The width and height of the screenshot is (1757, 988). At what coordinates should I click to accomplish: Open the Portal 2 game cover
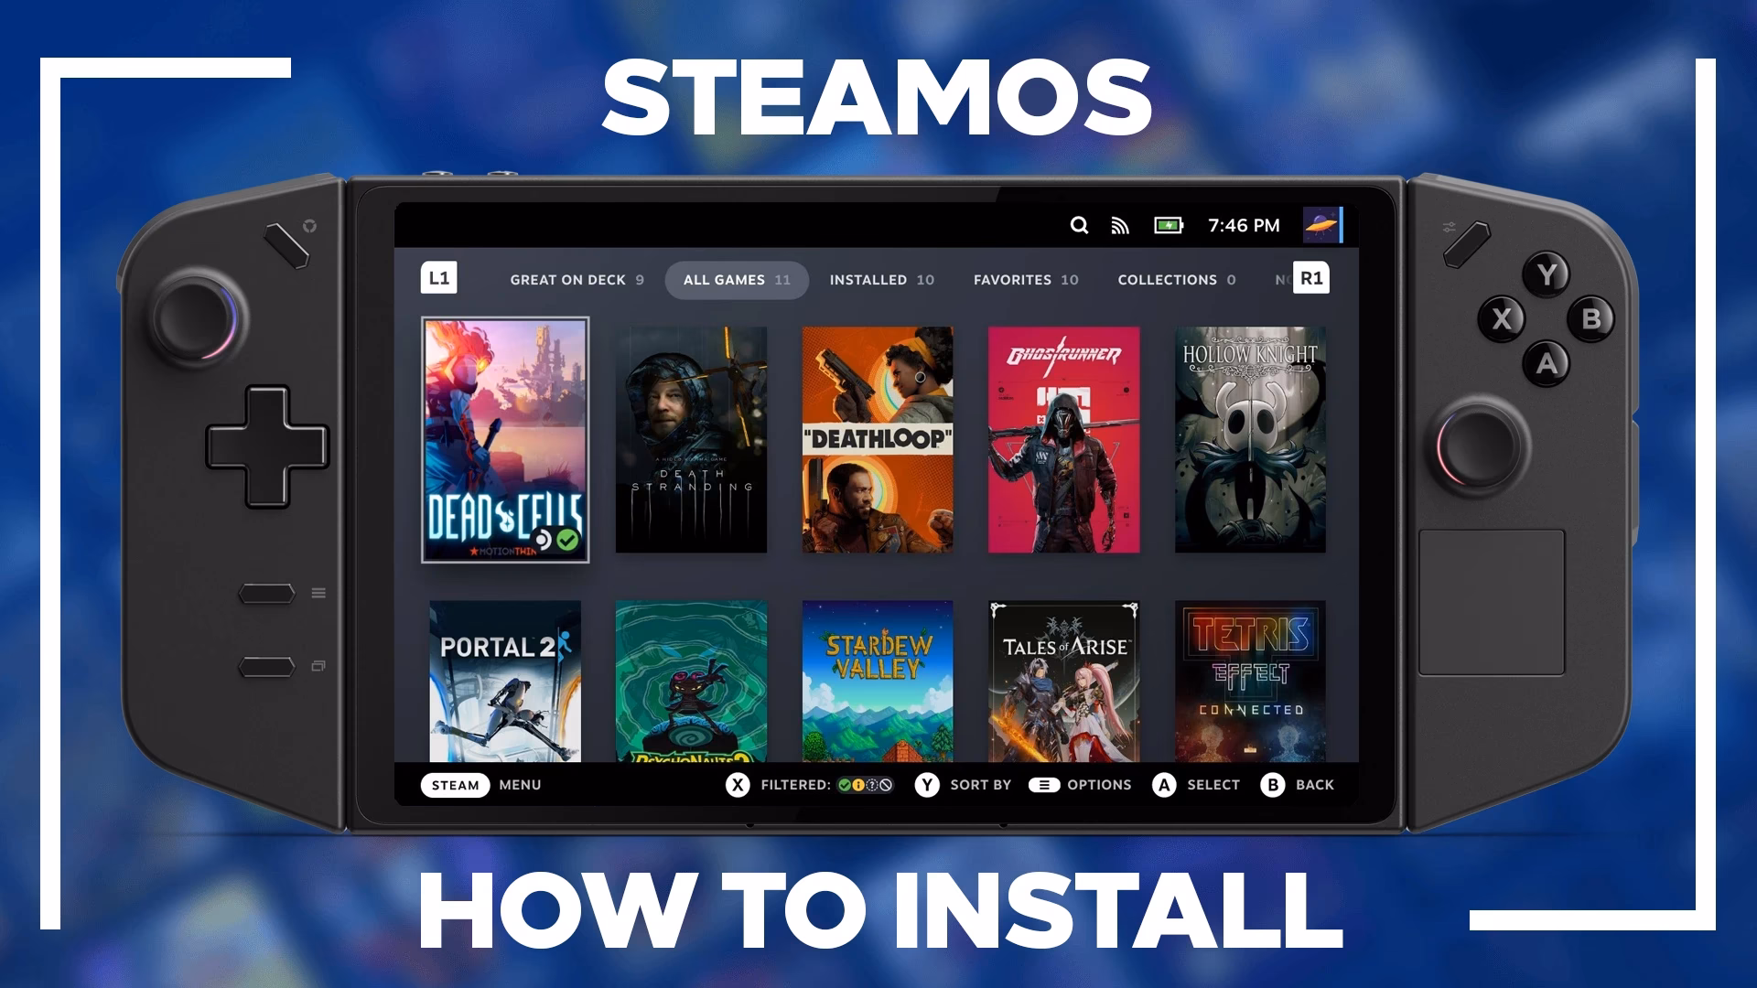click(x=505, y=682)
